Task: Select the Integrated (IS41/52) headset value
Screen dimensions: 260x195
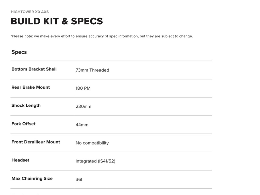Action: coord(95,161)
